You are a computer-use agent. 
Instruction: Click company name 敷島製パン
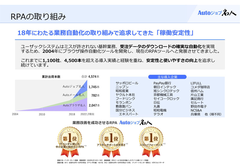point(124,106)
